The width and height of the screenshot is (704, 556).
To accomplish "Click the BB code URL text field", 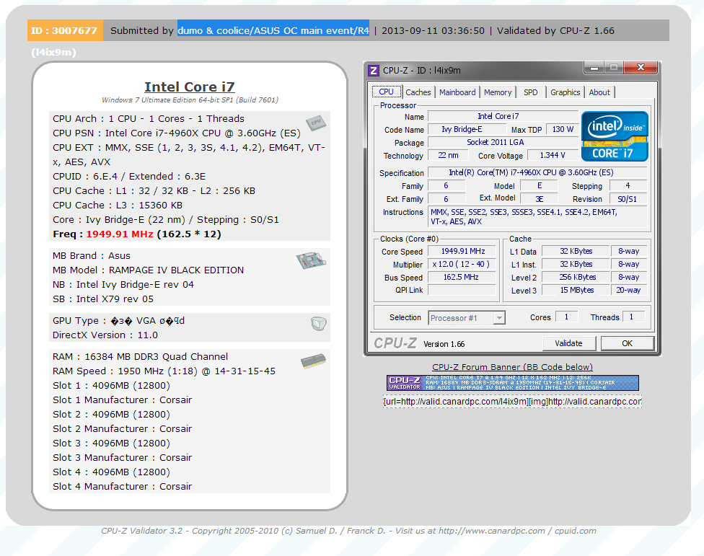I will [512, 401].
